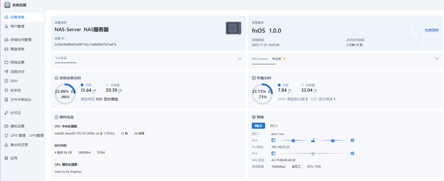Open 备份和还原 backup and restore
The width and height of the screenshot is (444, 181).
point(19,145)
